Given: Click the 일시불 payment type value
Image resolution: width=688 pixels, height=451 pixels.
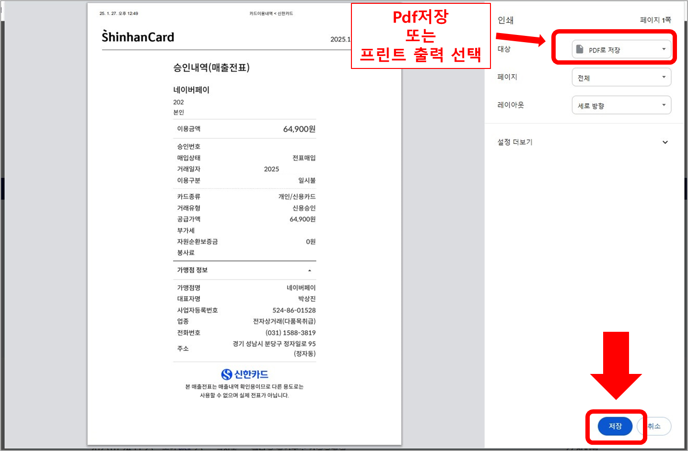Looking at the screenshot, I should coord(307,180).
